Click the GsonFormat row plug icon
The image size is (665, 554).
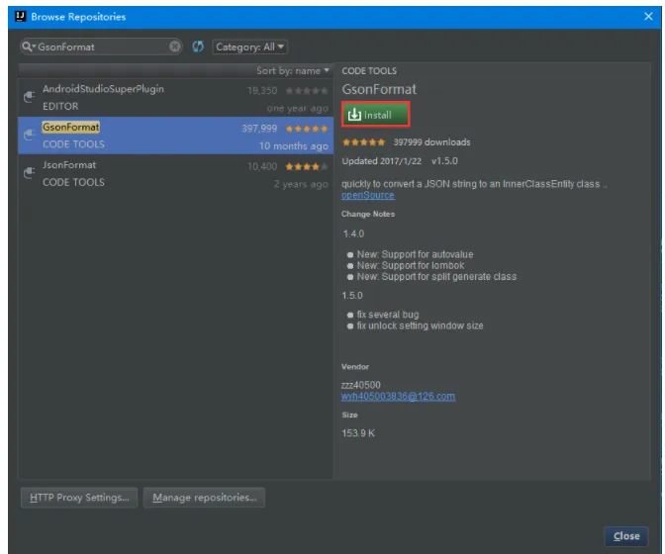(29, 136)
